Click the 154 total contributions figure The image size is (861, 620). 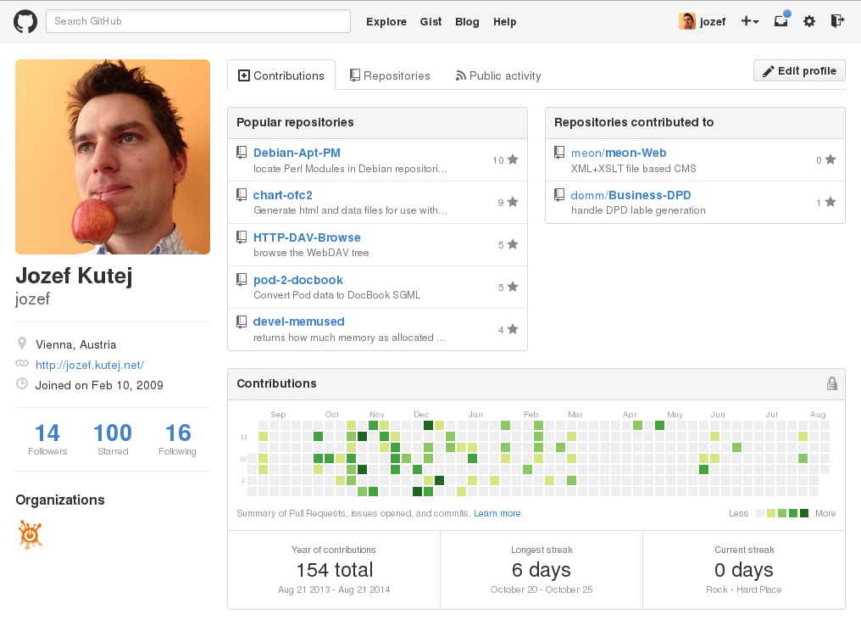(335, 570)
